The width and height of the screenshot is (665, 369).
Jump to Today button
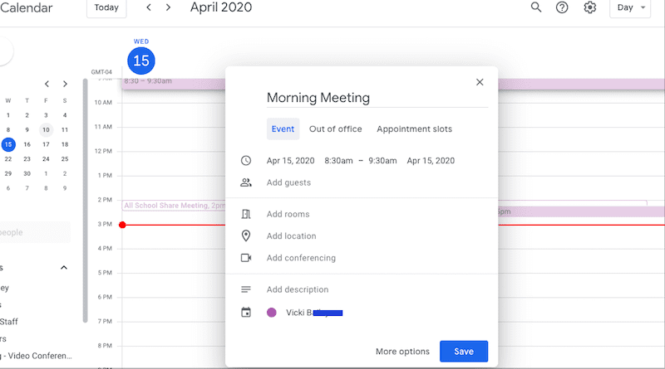pos(106,7)
